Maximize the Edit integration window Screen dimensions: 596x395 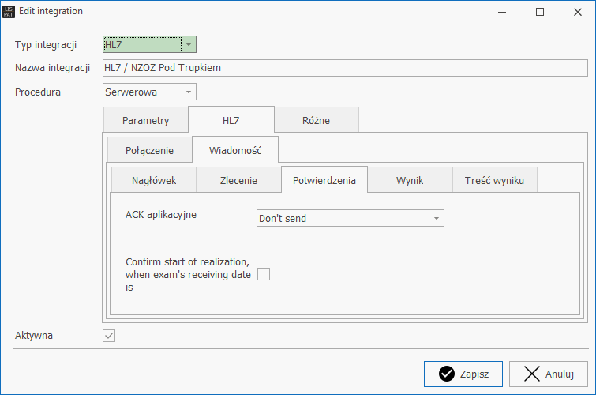540,12
